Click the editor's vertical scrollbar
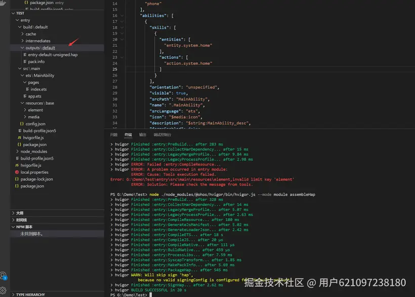Image resolution: width=415 pixels, height=297 pixels. (411, 51)
